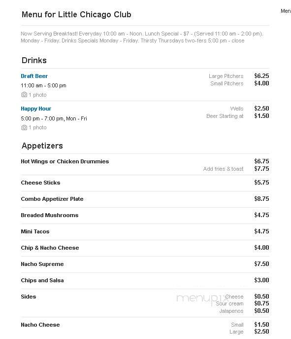
Task: Open the Happy Hour link
Action: tap(36, 109)
